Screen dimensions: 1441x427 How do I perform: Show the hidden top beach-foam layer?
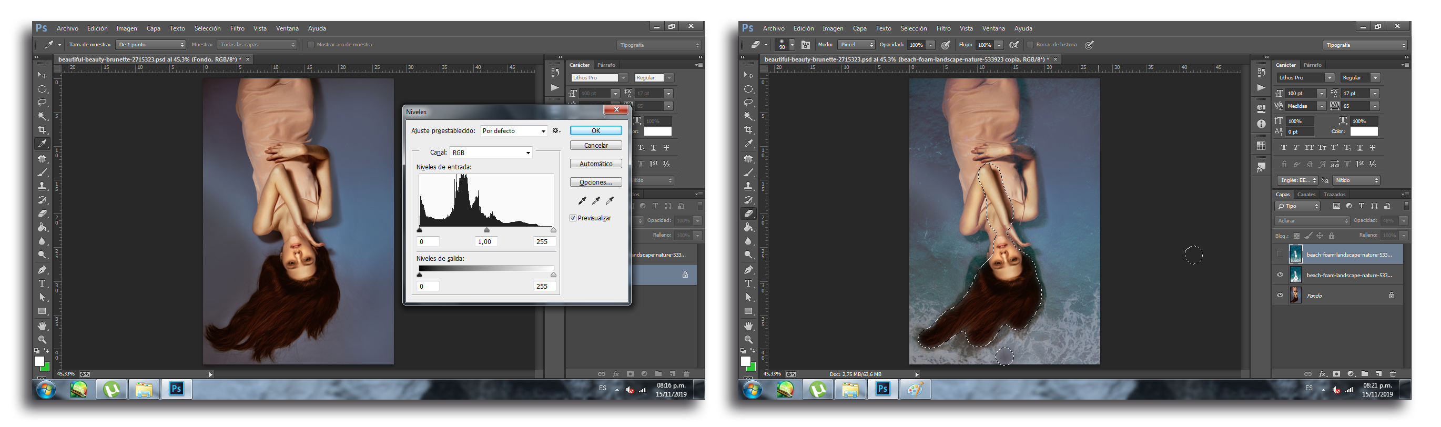click(x=1280, y=255)
